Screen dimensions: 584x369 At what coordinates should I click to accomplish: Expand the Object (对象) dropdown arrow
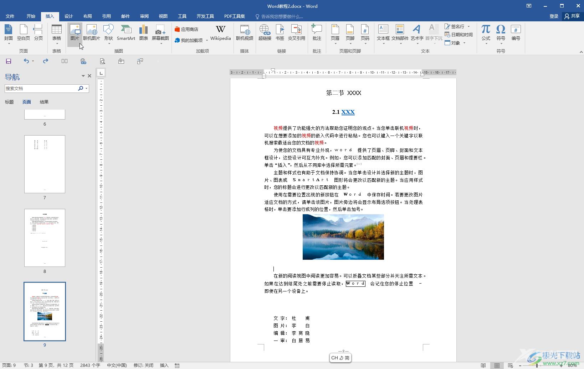[464, 43]
